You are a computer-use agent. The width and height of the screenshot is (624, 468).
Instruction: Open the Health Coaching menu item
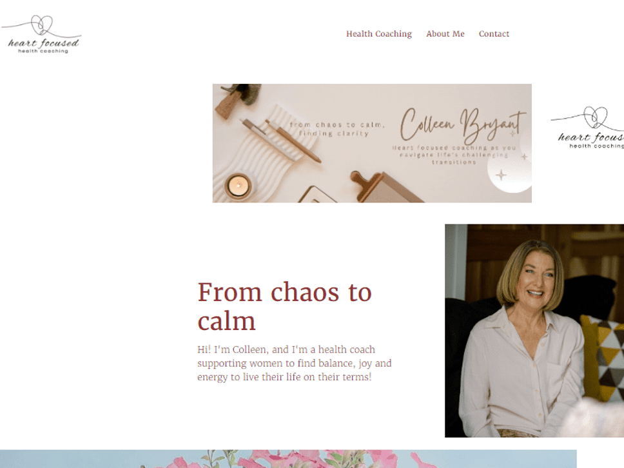(x=379, y=34)
